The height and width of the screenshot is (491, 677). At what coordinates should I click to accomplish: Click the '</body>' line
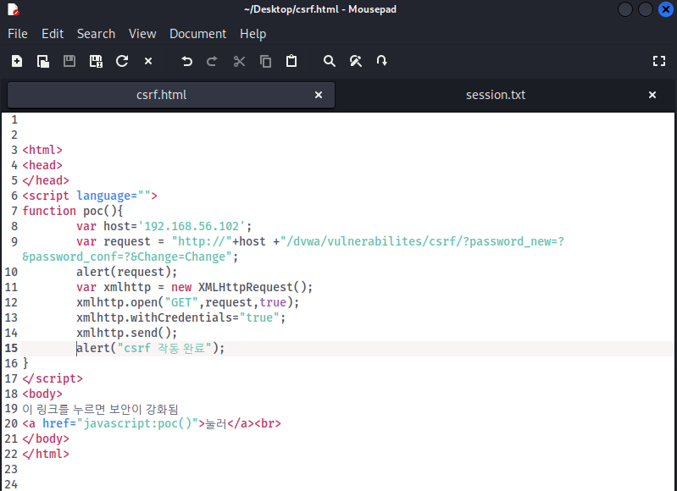point(46,439)
